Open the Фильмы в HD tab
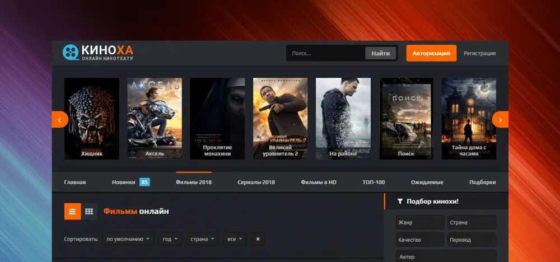 319,182
